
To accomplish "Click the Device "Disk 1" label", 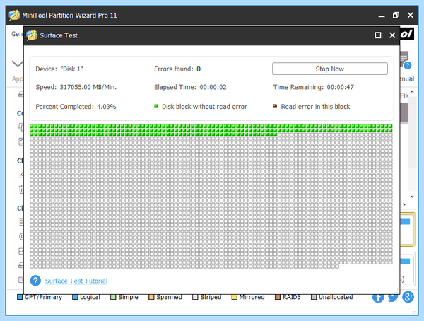I will coord(59,69).
